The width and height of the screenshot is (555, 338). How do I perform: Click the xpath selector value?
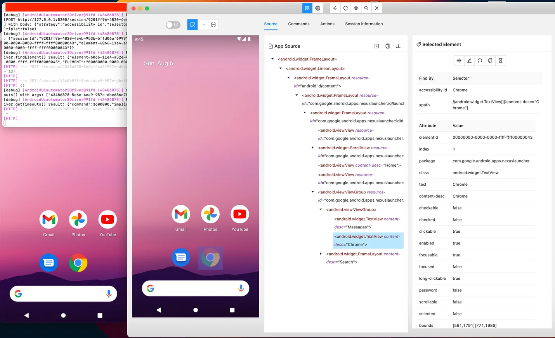tap(496, 105)
